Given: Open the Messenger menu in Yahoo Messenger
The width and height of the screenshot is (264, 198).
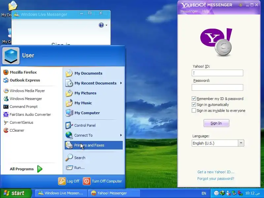Looking at the screenshot, I should (189, 11).
